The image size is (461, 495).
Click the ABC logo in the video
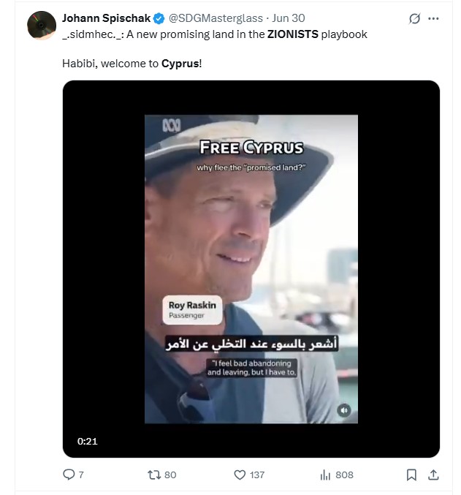tap(171, 126)
